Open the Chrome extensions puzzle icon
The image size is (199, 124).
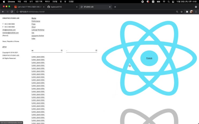tap(187, 12)
